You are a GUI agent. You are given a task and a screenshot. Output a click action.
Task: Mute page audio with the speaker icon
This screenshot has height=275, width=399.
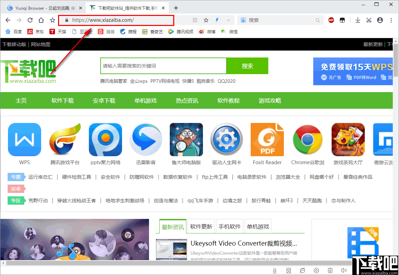click(x=344, y=270)
